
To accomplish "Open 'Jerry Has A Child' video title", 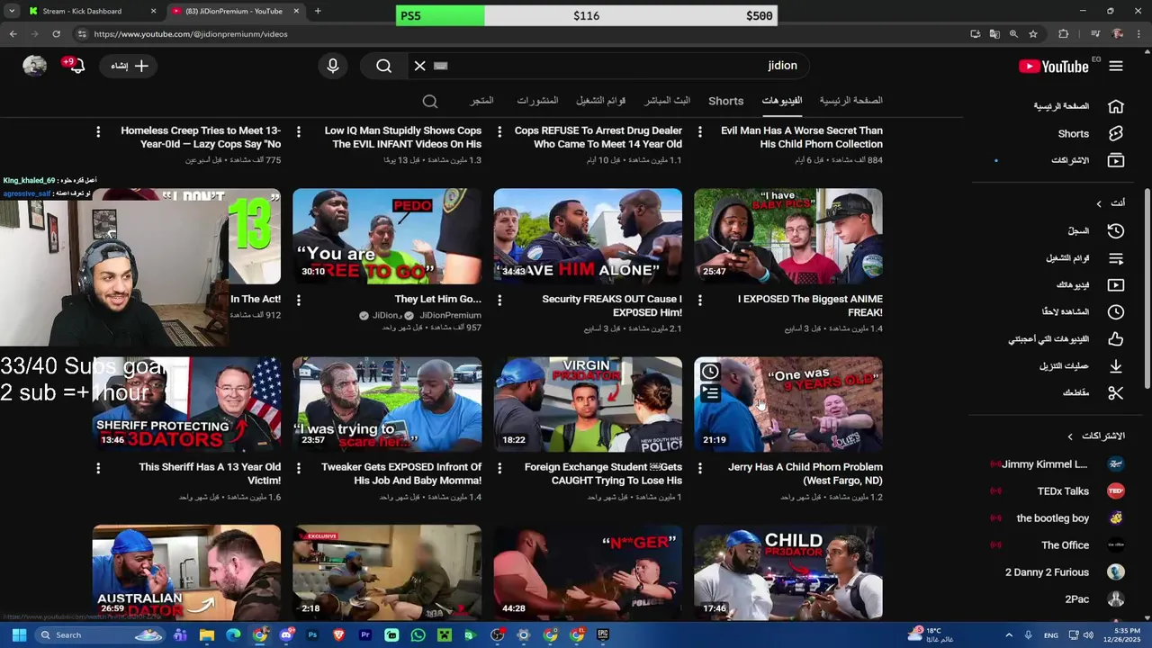I will point(805,473).
